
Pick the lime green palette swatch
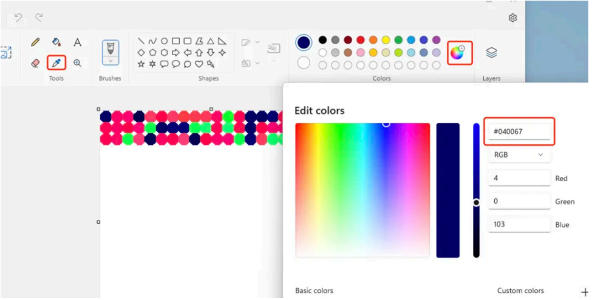click(398, 52)
